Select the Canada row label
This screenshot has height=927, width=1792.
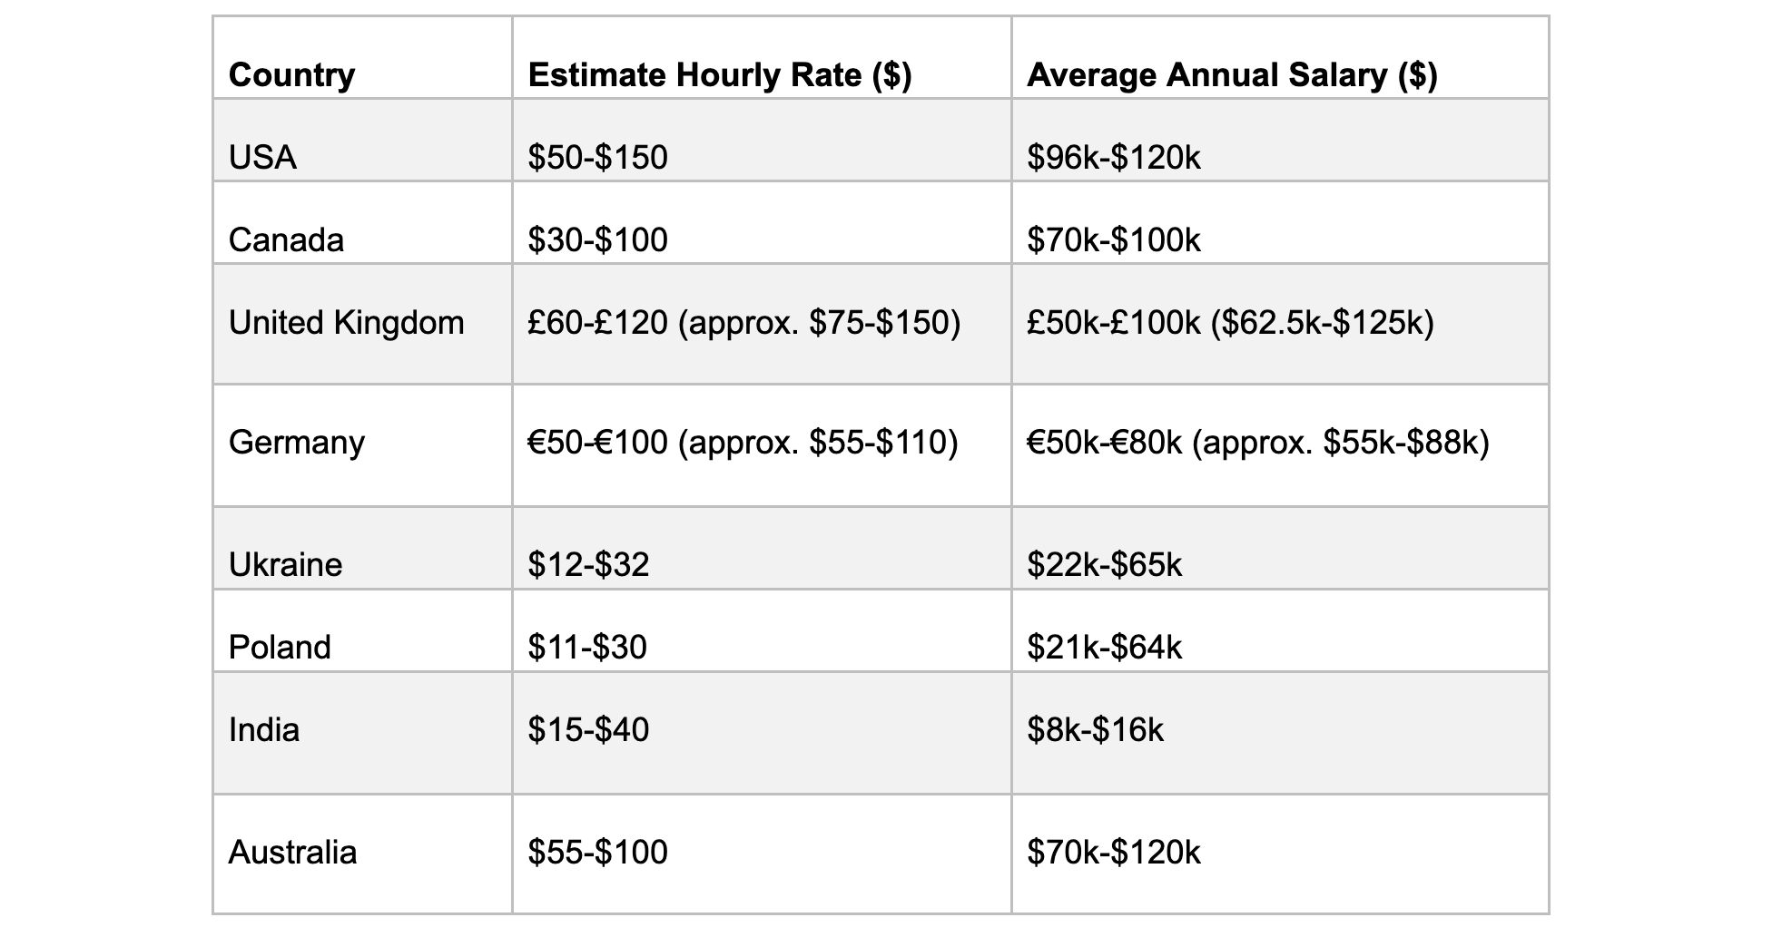[x=362, y=222]
